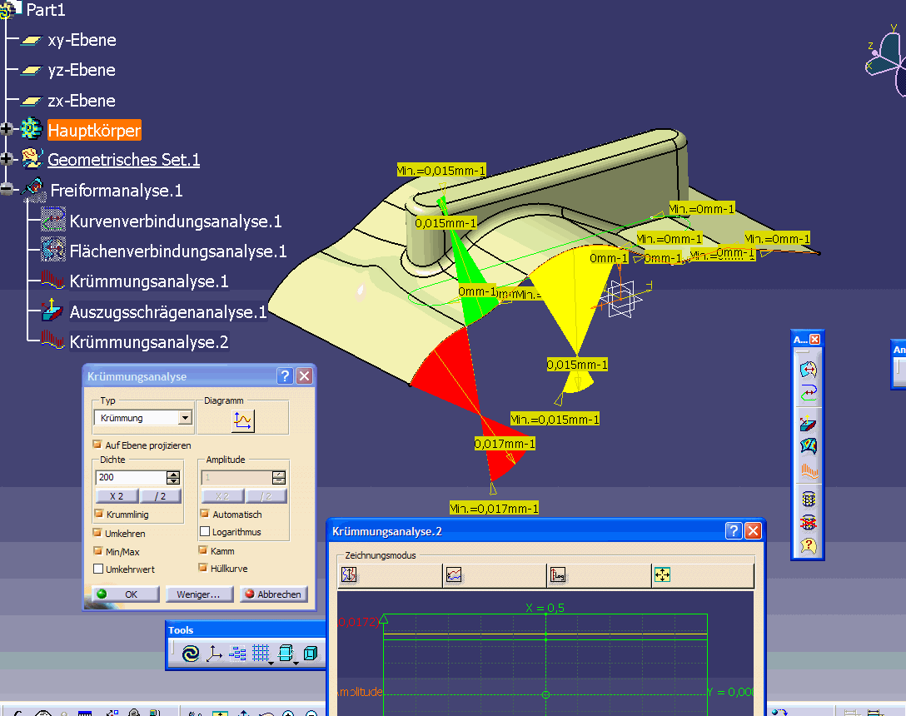The image size is (906, 716).
Task: Click the Dichte spinner arrows
Action: coord(172,477)
